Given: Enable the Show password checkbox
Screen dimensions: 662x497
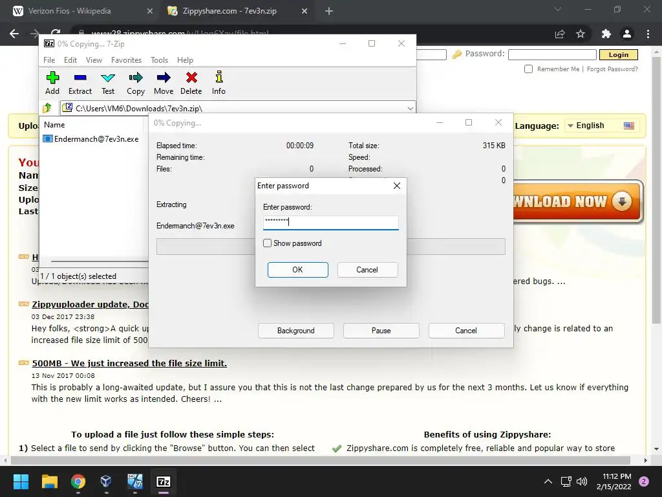Looking at the screenshot, I should click(267, 243).
